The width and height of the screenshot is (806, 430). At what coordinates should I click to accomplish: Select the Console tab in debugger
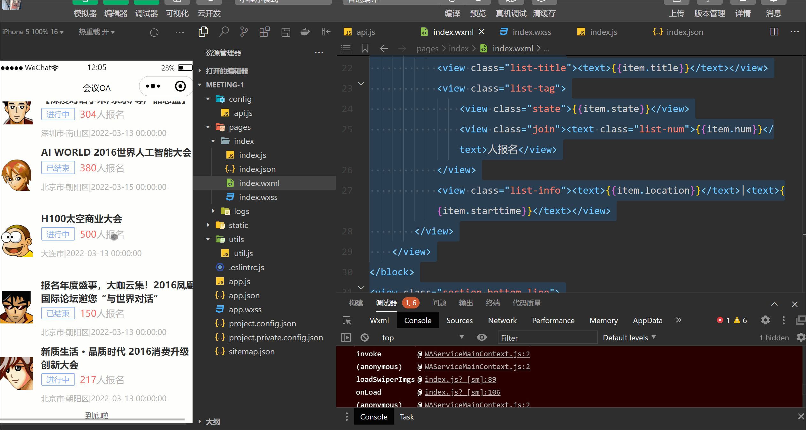click(x=417, y=320)
